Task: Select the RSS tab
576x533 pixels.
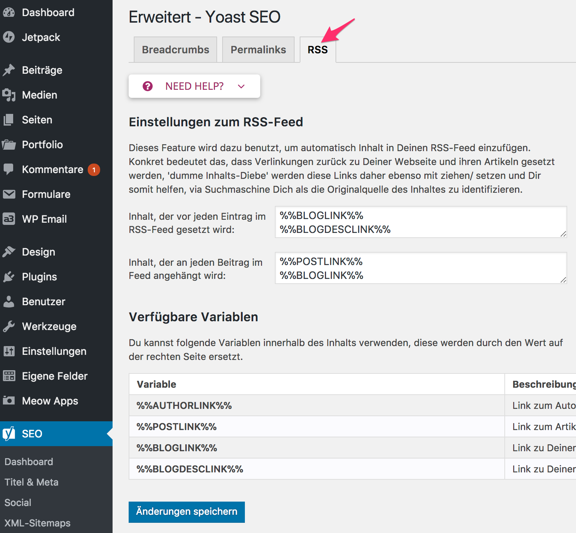Action: click(x=318, y=50)
